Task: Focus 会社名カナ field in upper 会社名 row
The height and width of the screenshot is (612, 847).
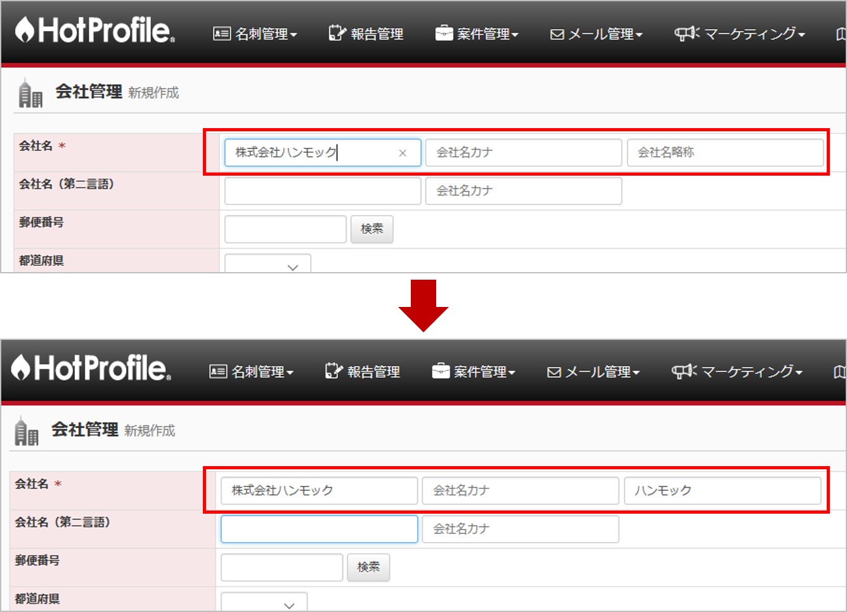Action: click(x=524, y=153)
